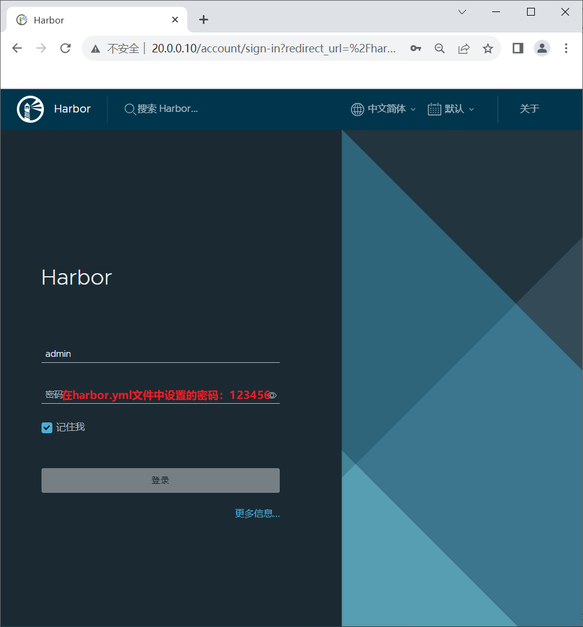Open a new tab with plus button
This screenshot has height=627, width=583.
pos(203,20)
